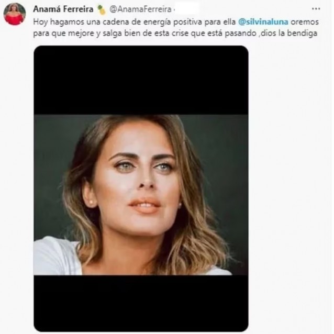Click the bottom black bar of the media

141,303
